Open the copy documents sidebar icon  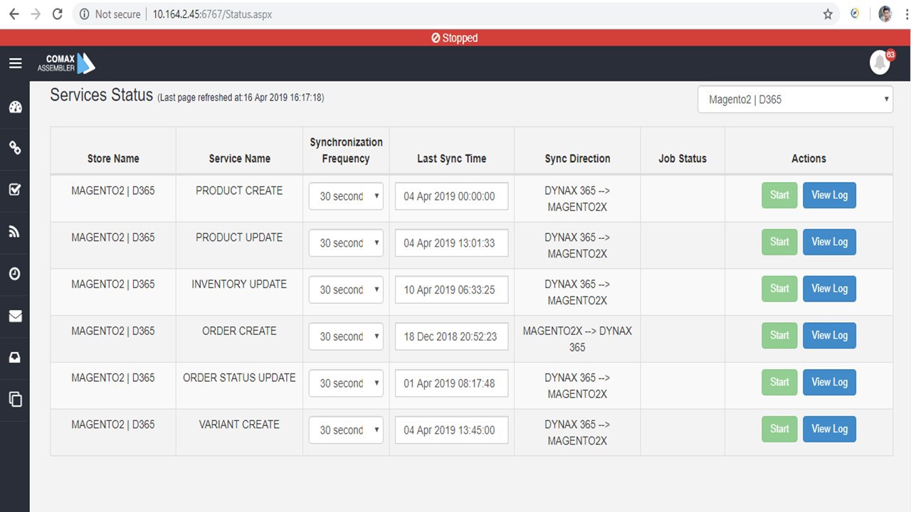[x=15, y=399]
